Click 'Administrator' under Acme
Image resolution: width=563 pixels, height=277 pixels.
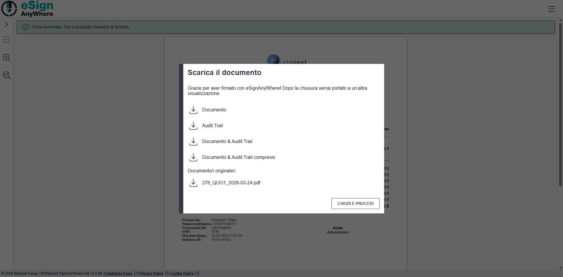pyautogui.click(x=338, y=232)
